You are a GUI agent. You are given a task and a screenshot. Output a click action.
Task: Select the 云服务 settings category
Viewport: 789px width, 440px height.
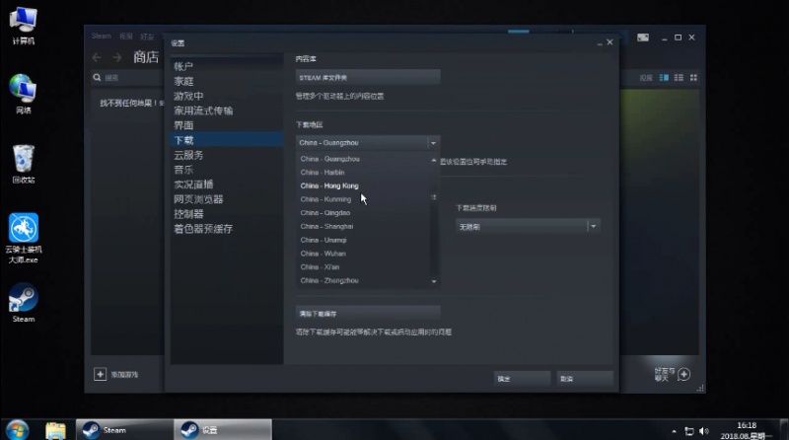tap(227, 155)
